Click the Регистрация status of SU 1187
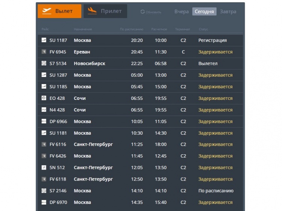The height and width of the screenshot is (211, 282). pos(212,40)
